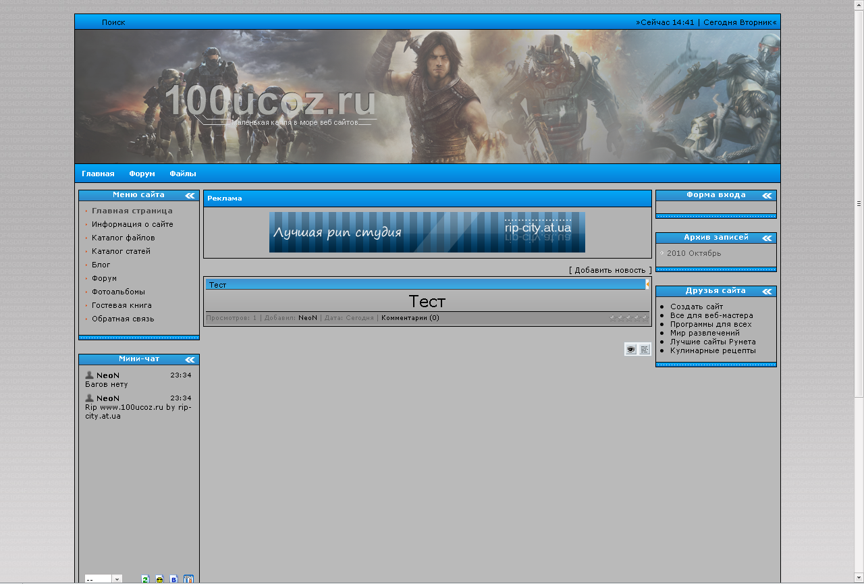Open Фотоальбомы in the site menu

[119, 292]
